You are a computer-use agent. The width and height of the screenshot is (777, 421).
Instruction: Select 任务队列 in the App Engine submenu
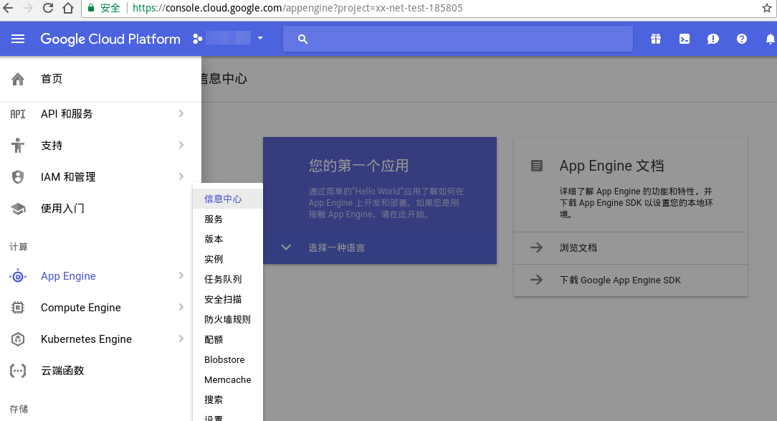(x=227, y=279)
